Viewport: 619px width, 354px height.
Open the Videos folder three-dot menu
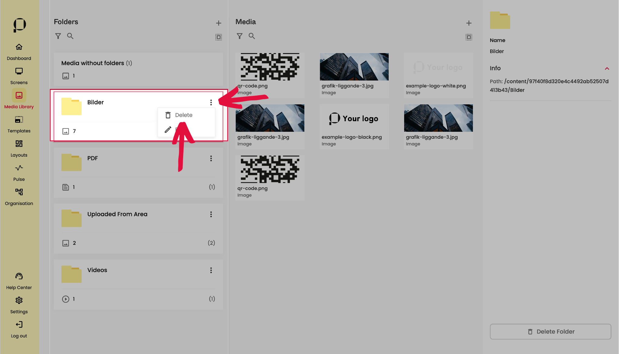click(x=211, y=270)
